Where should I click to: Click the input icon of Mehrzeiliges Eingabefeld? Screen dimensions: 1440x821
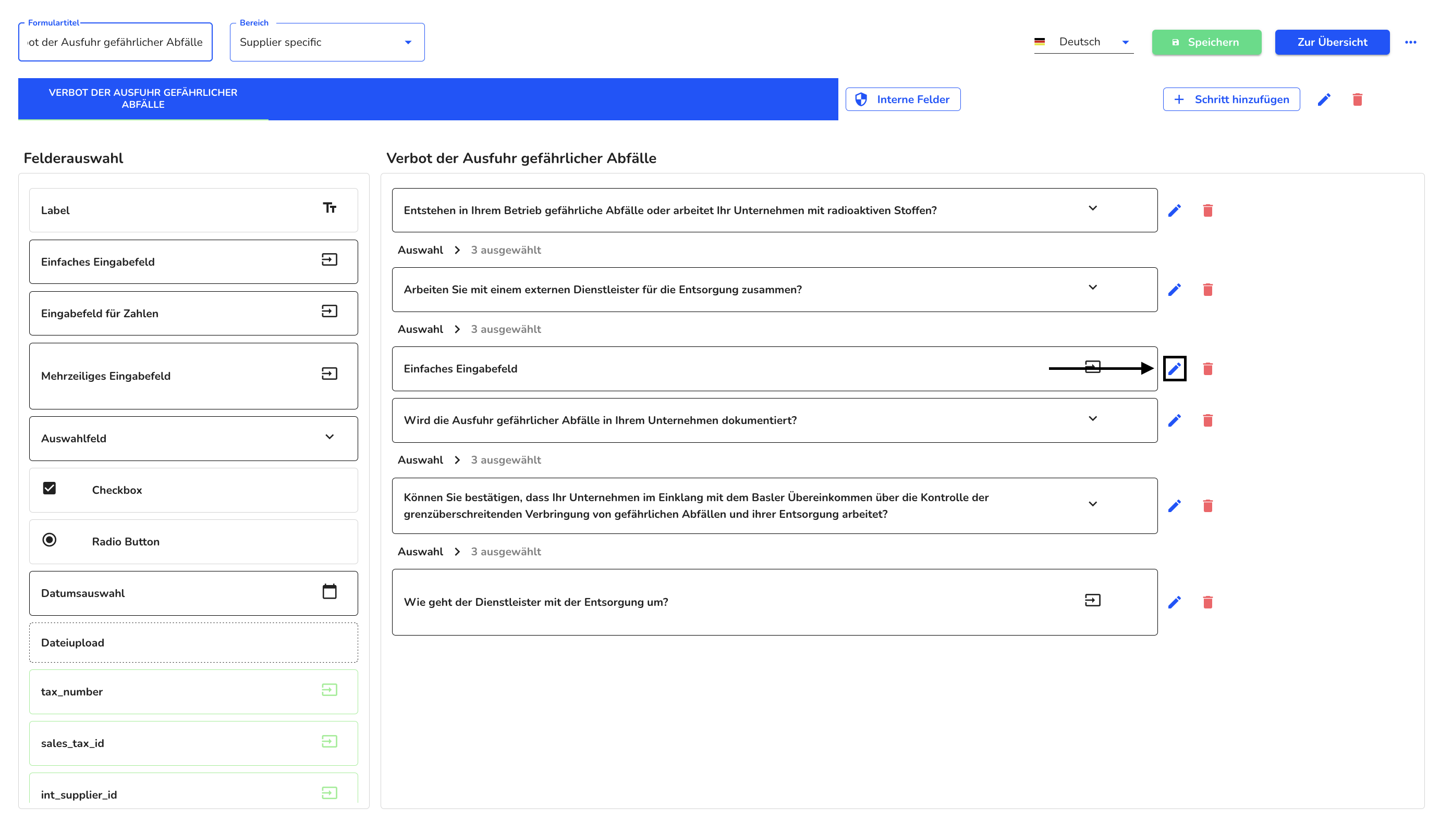330,374
